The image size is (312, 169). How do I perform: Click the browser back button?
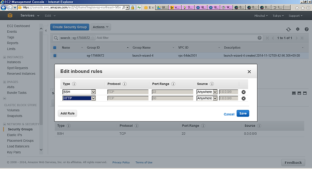click(x=3, y=7)
